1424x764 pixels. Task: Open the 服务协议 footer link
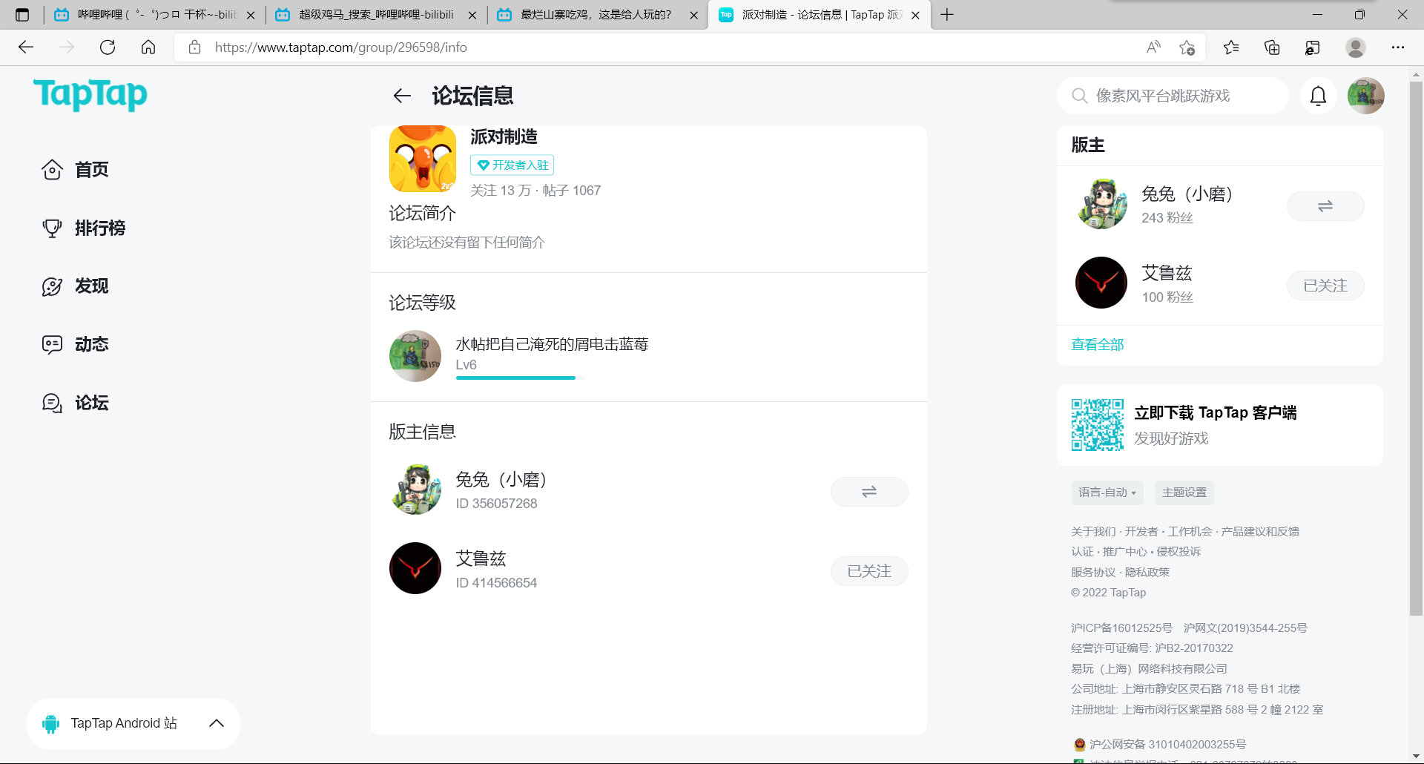(1093, 573)
